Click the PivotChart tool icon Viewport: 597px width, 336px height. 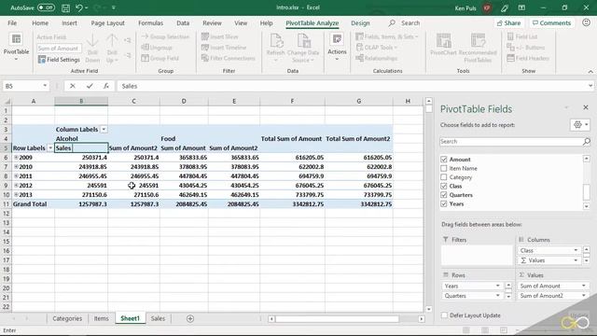[443, 45]
